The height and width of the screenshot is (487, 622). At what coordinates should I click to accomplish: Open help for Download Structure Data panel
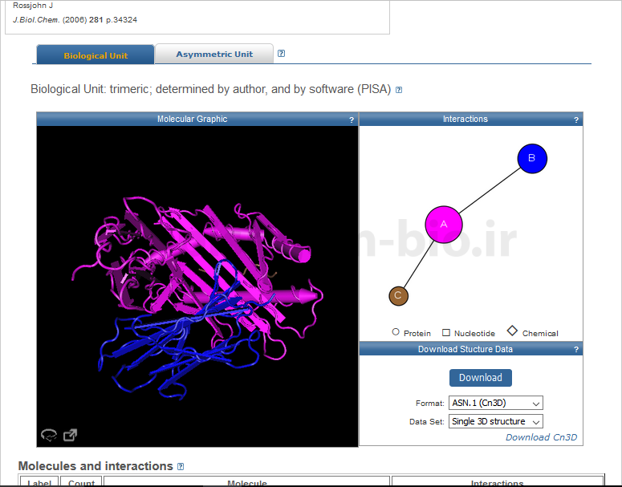(x=576, y=350)
